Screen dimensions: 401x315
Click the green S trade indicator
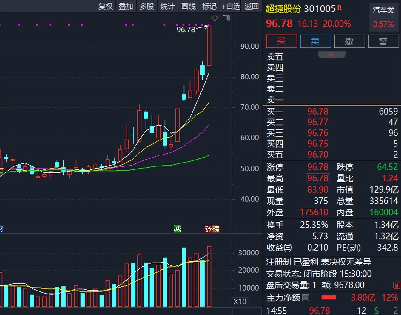tap(377, 311)
